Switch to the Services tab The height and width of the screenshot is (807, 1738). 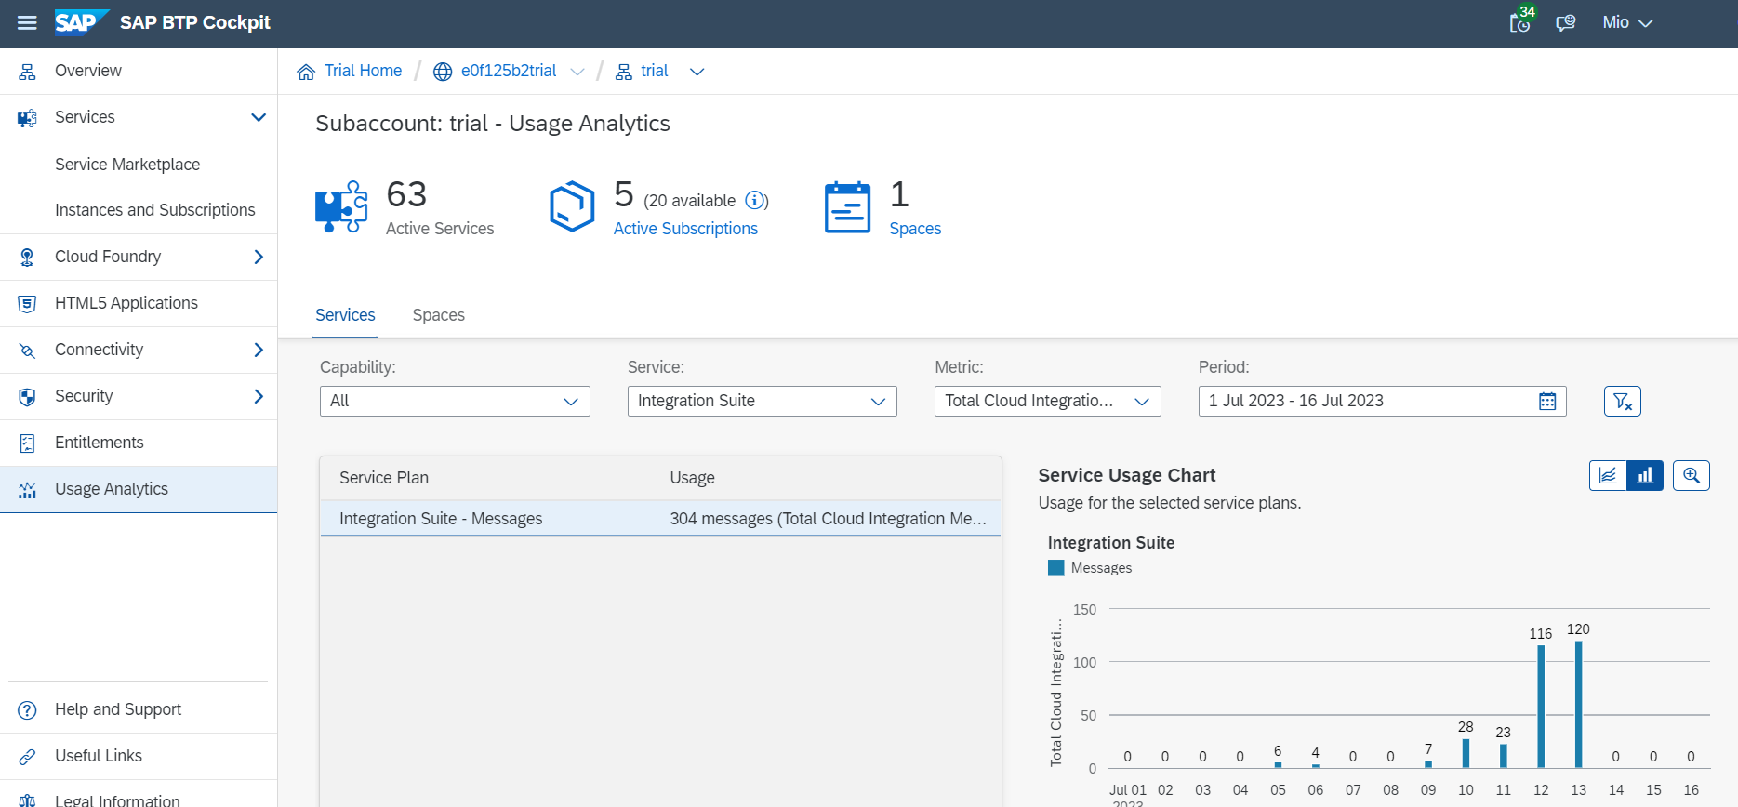coord(345,315)
